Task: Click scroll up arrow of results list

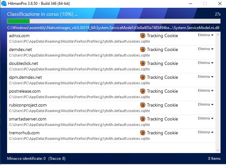Action: coord(218,35)
